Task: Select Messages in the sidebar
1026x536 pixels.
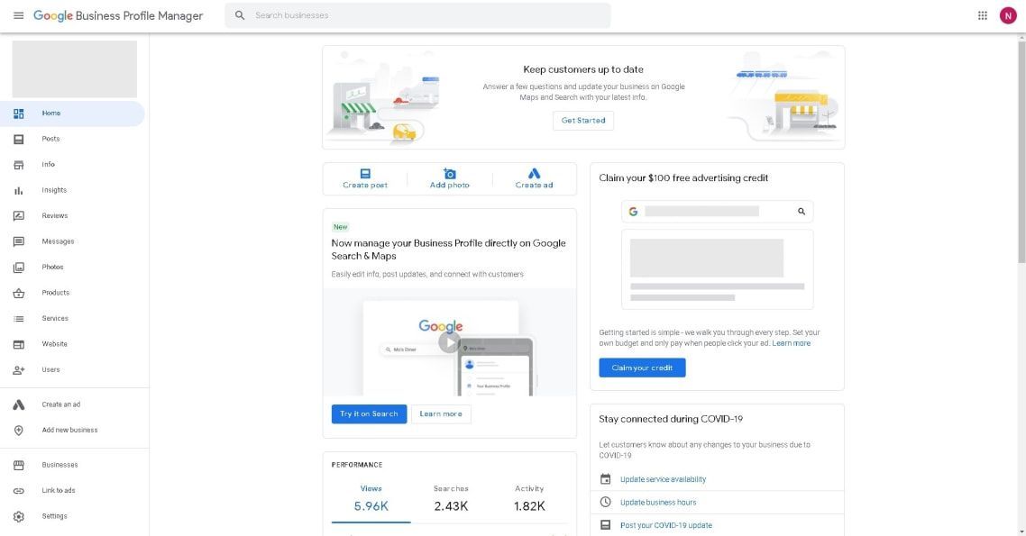Action: click(72, 241)
